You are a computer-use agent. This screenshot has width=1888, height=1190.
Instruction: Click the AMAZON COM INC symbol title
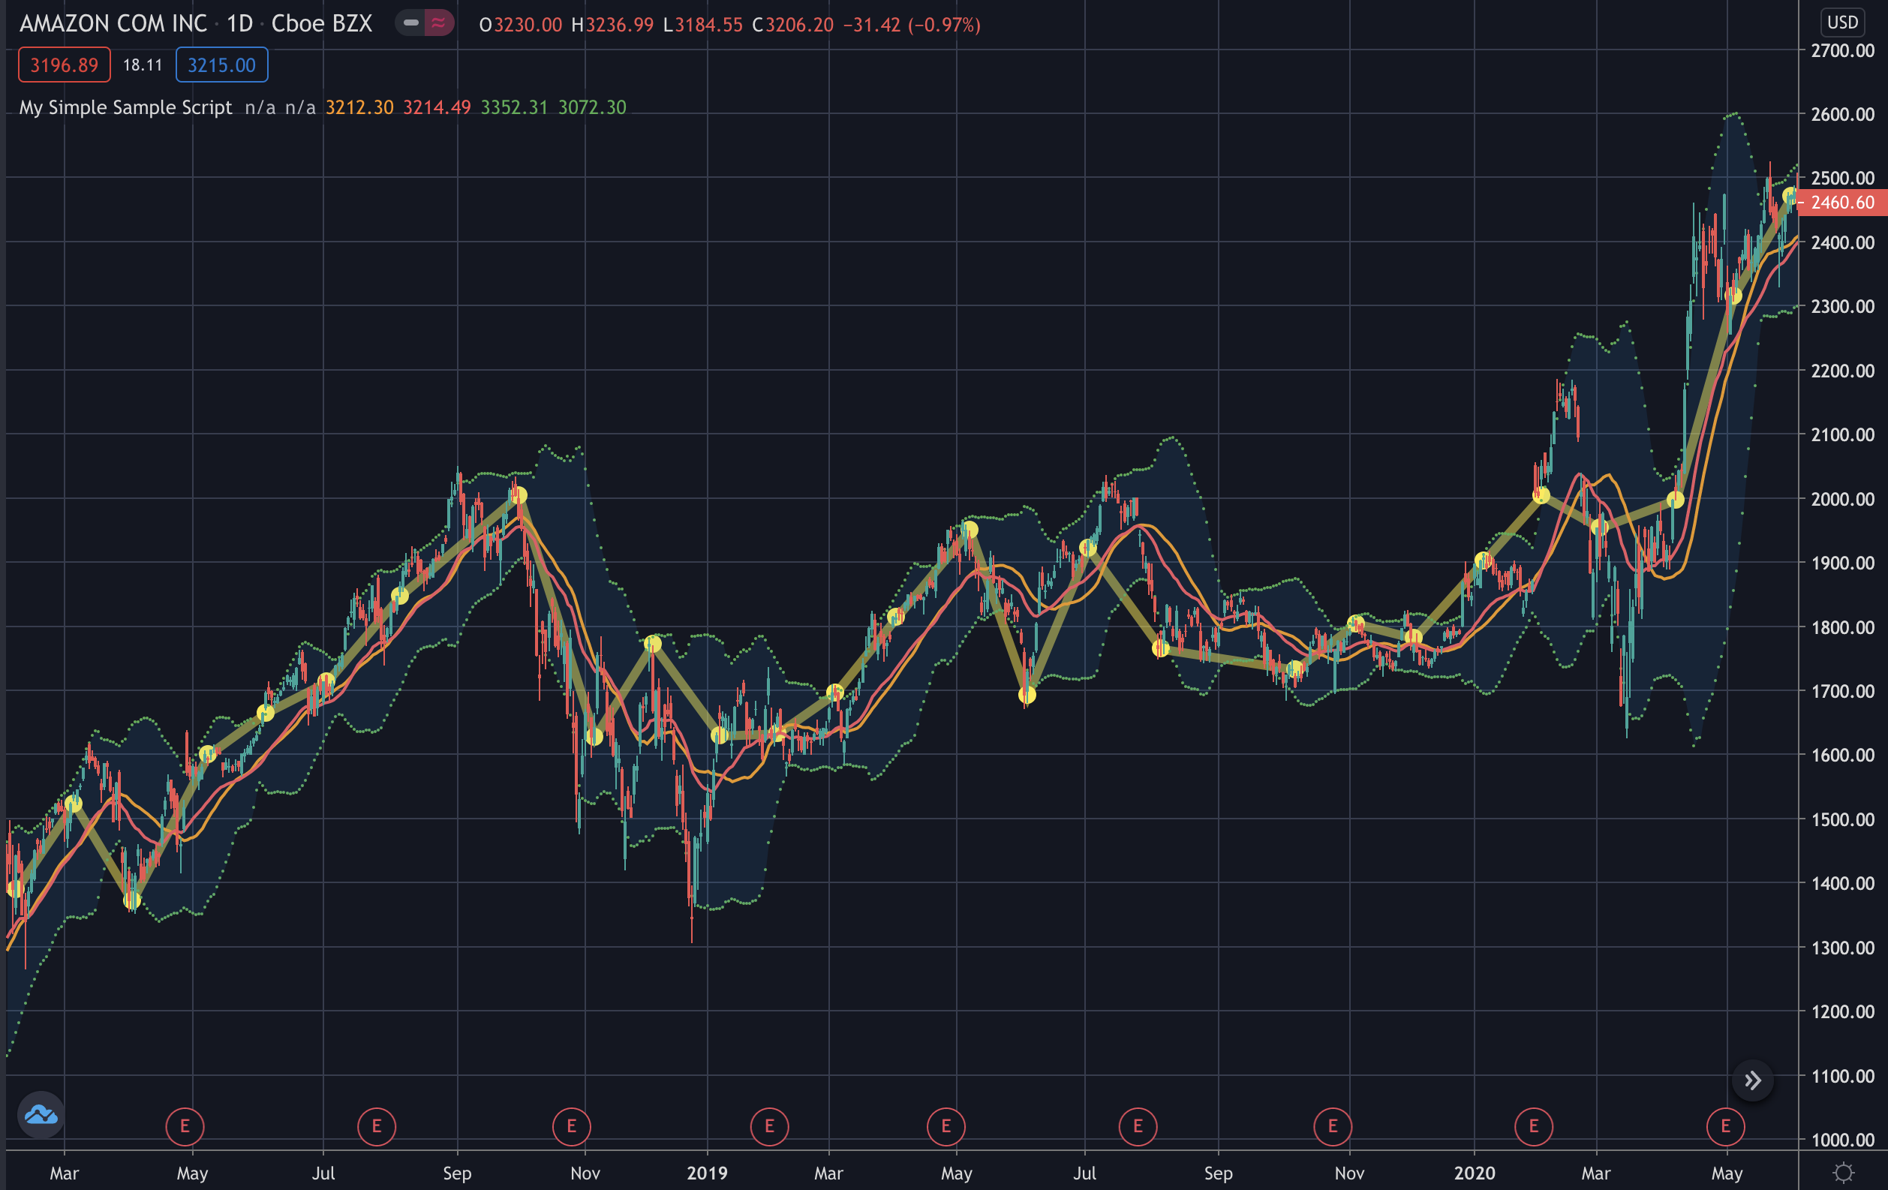click(x=113, y=24)
